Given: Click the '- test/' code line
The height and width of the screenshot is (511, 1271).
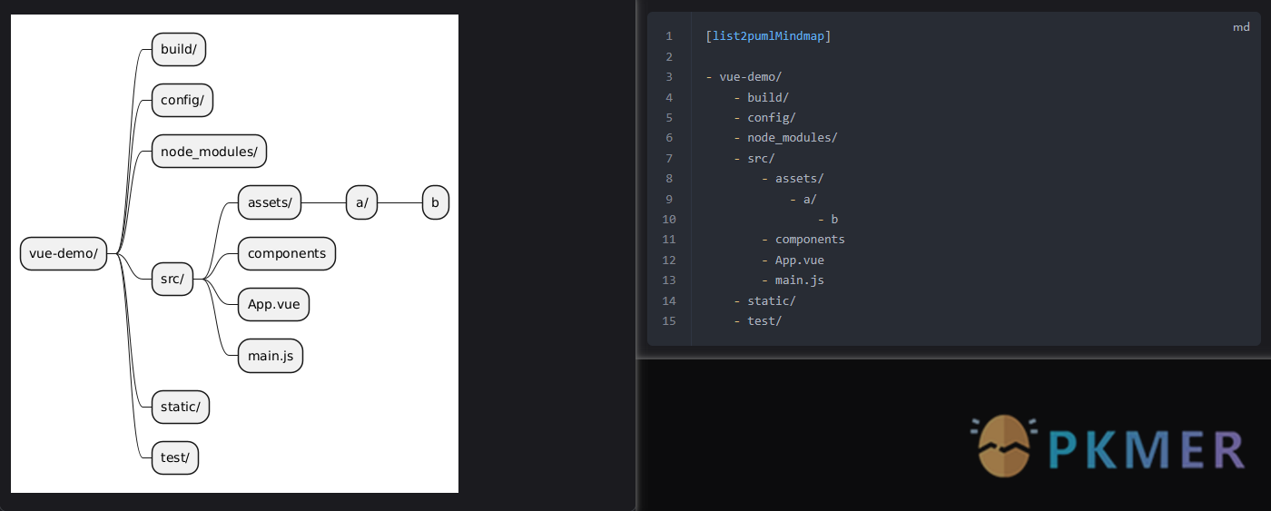Looking at the screenshot, I should (x=757, y=320).
